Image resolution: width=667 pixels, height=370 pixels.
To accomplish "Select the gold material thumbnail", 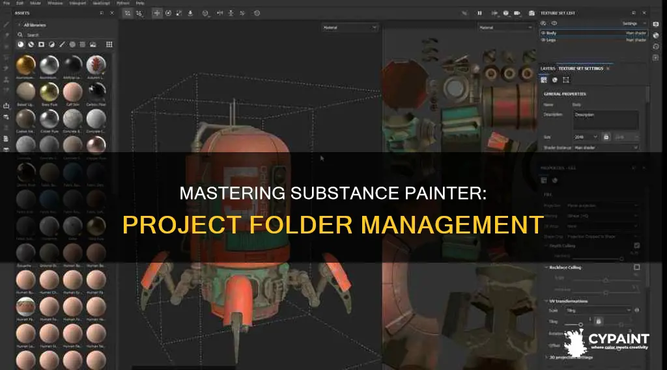I will click(x=25, y=64).
